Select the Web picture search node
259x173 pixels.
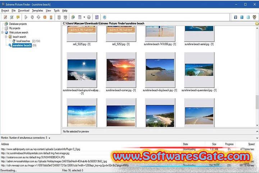click(x=19, y=32)
